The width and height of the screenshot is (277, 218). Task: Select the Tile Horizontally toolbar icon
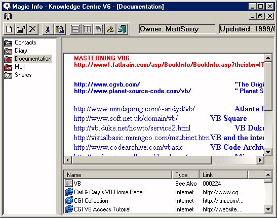pos(75,29)
